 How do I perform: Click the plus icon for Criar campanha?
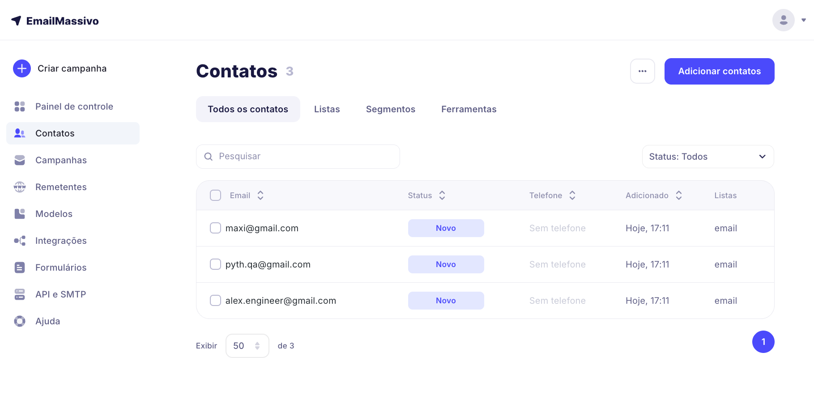tap(22, 68)
